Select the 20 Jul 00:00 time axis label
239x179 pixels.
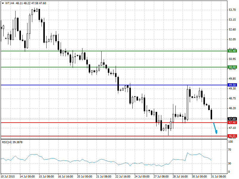tap(85, 176)
